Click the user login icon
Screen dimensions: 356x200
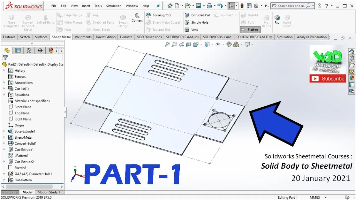click(x=320, y=6)
